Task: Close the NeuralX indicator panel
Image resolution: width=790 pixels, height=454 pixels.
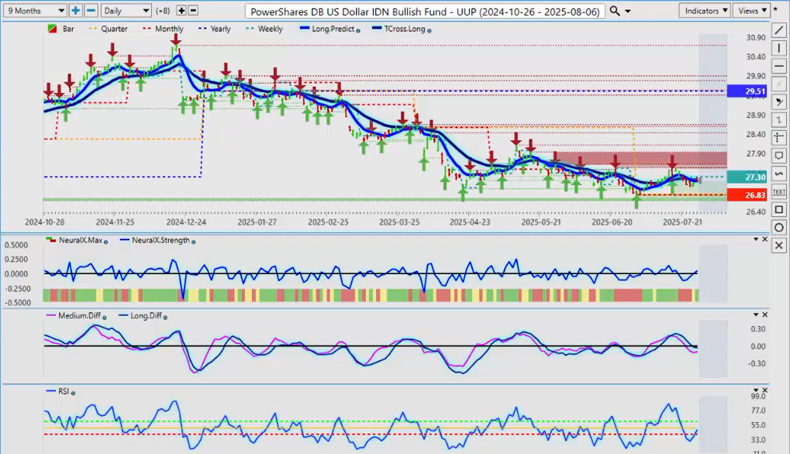Action: pos(765,239)
